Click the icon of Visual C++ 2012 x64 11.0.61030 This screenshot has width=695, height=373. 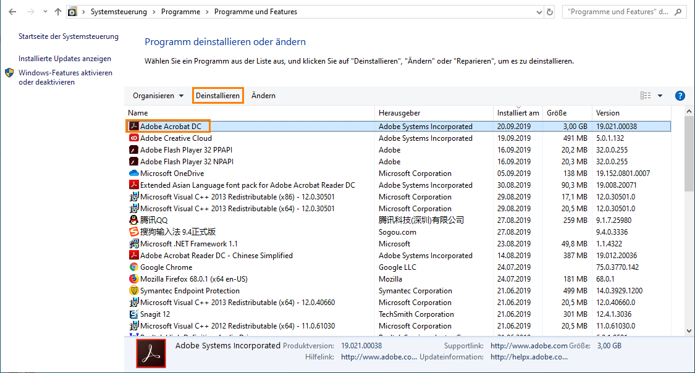pos(134,326)
